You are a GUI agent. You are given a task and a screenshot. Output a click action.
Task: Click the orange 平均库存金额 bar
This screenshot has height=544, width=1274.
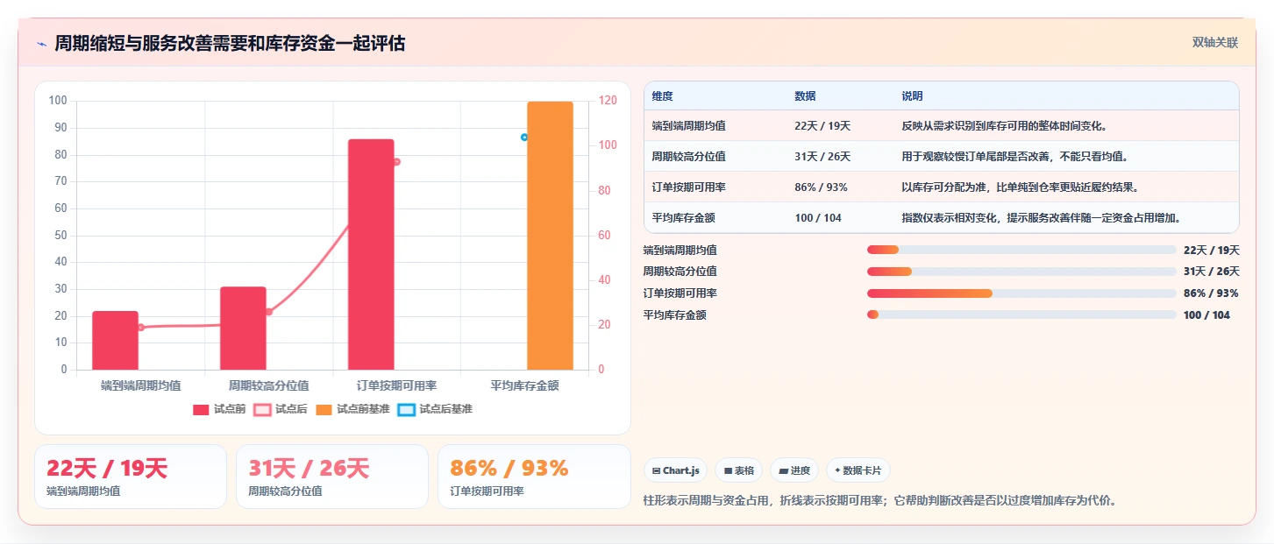pyautogui.click(x=550, y=236)
